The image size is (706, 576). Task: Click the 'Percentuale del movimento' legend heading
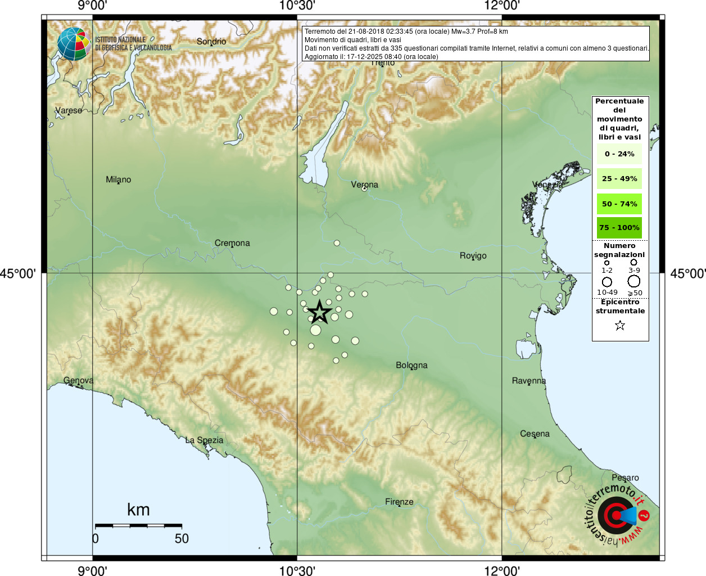coord(619,119)
